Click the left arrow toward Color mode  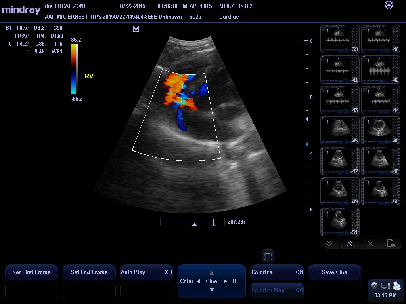198,281
